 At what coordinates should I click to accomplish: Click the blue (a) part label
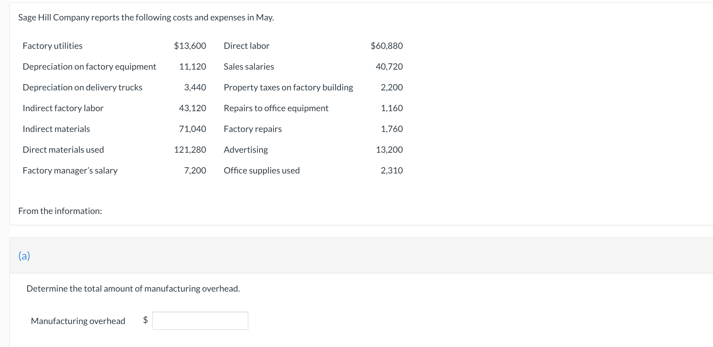point(24,256)
